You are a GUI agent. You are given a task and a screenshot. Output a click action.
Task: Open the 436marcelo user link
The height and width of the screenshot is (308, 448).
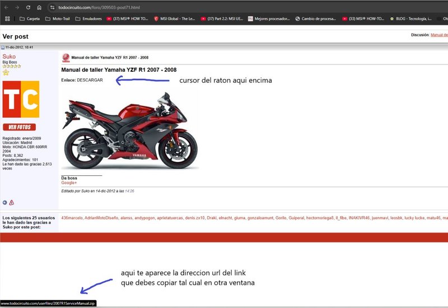72,218
